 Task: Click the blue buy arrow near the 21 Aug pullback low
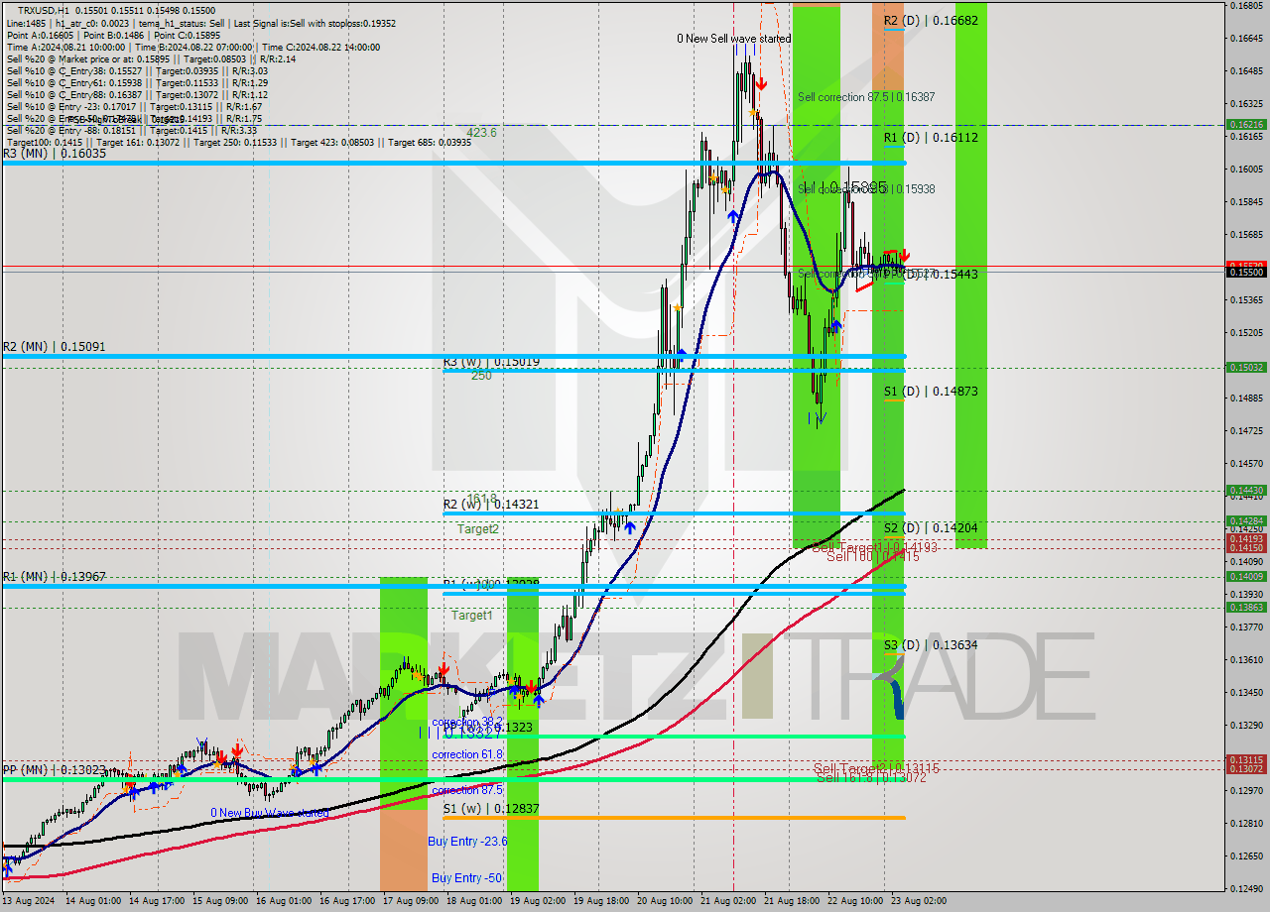[836, 325]
